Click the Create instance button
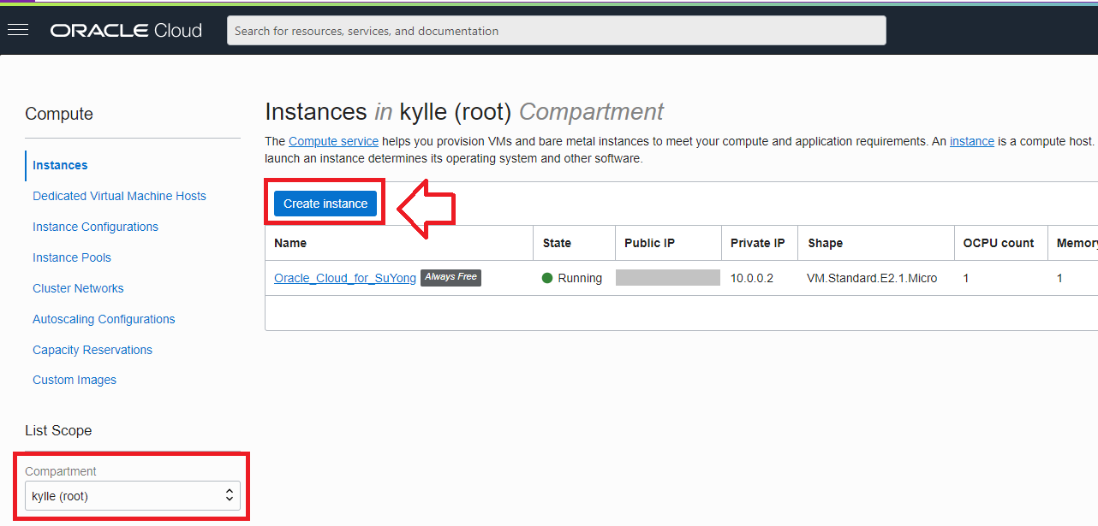The width and height of the screenshot is (1098, 526). 325,204
